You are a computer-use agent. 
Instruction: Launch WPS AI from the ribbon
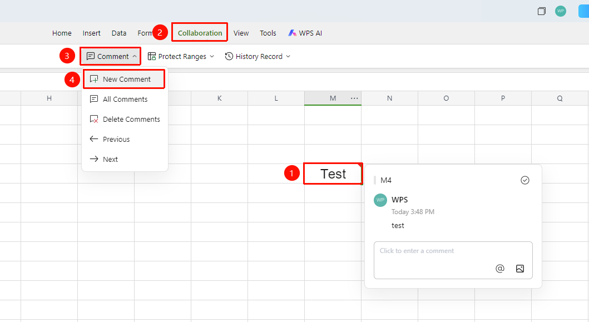(305, 33)
